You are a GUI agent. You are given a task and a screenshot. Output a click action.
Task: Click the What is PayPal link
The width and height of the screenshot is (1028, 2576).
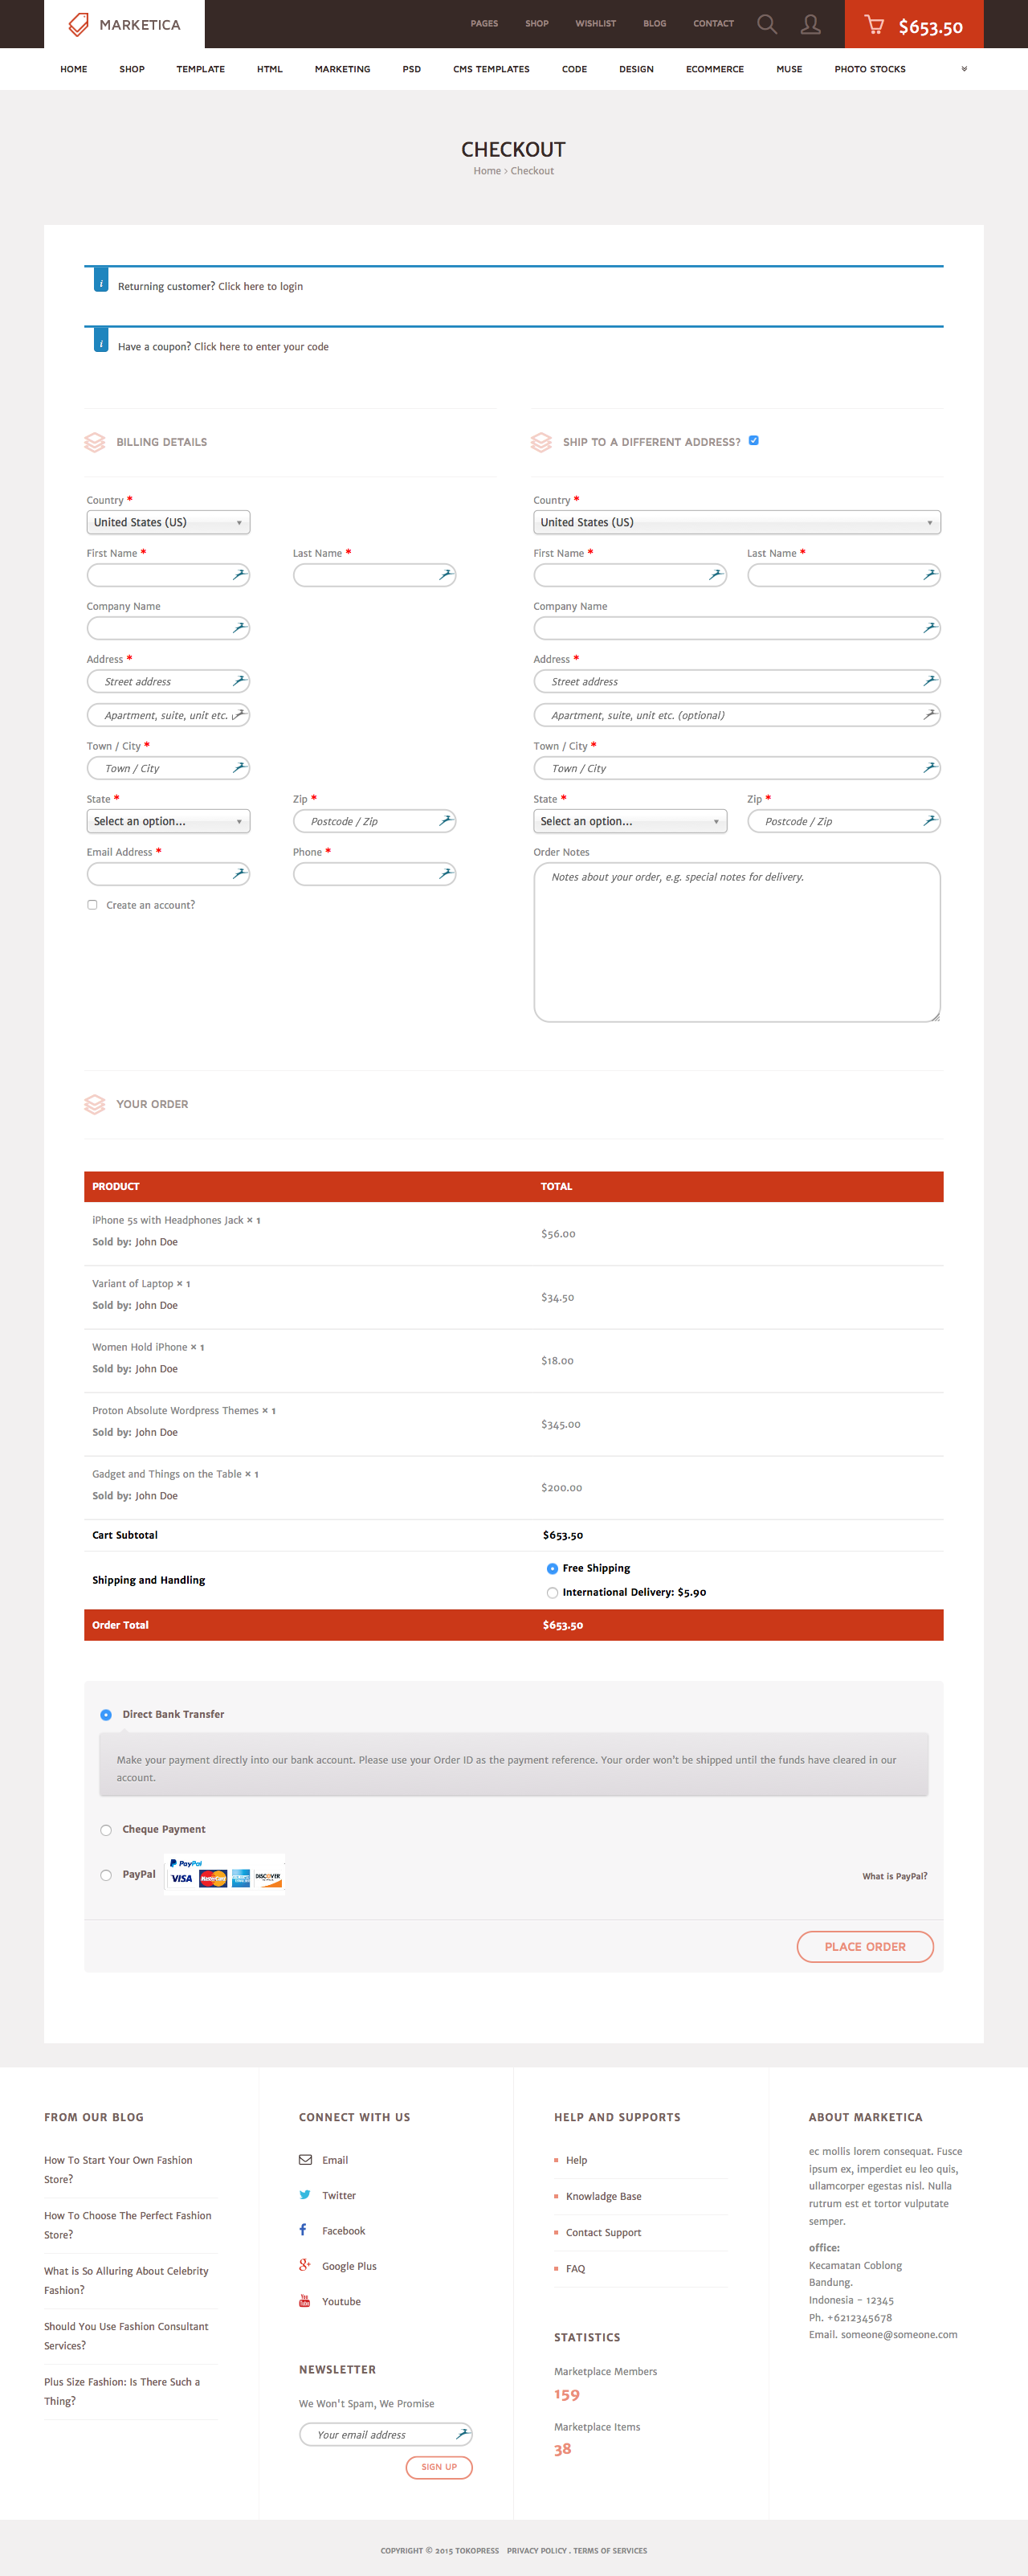894,1876
